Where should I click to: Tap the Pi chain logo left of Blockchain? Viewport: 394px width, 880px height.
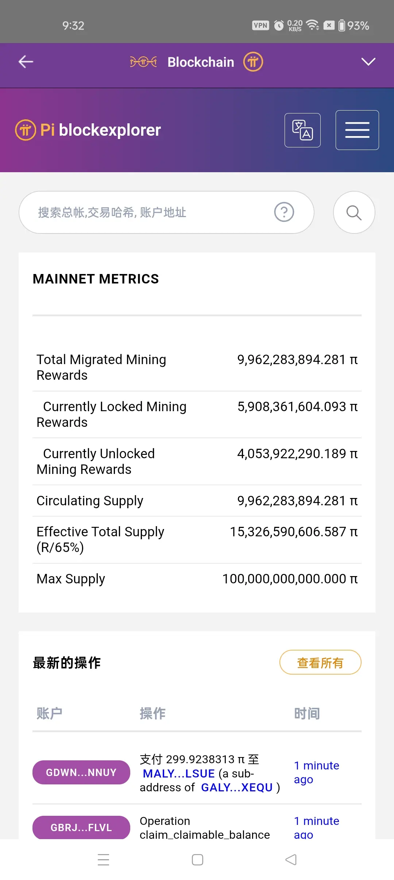click(x=143, y=62)
